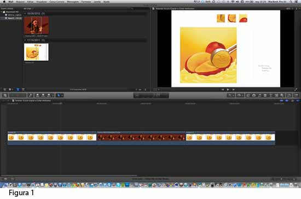Switch Event Browser to list view
Image resolution: width=301 pixels, height=199 pixels.
pos(23,90)
